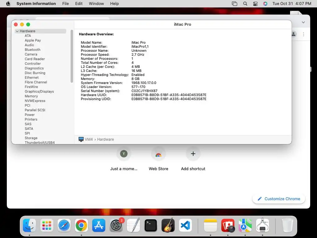Open System Settings with badge in dock

click(116, 225)
